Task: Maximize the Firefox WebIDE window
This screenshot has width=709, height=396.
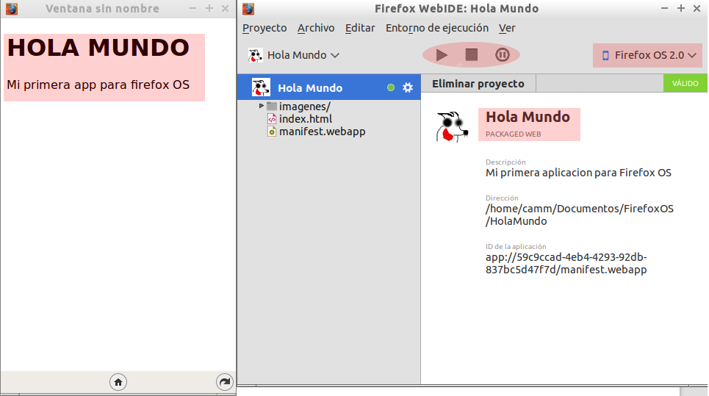Action: click(680, 9)
